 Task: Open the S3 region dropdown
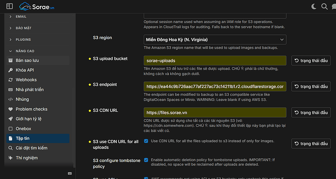click(215, 39)
